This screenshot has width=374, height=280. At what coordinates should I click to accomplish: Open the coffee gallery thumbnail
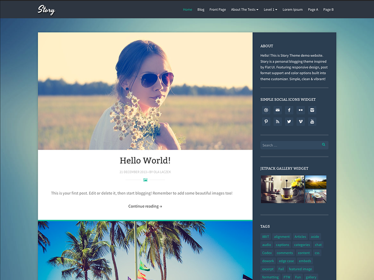[282, 189]
